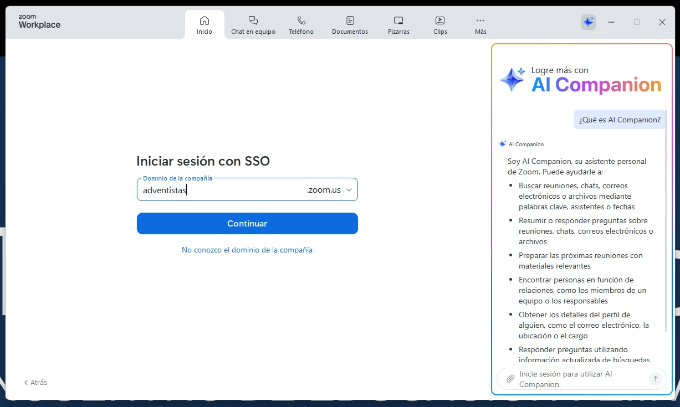This screenshot has width=680, height=407.
Task: Click the Obtener los detalles del perfil bullet
Action: (584, 325)
